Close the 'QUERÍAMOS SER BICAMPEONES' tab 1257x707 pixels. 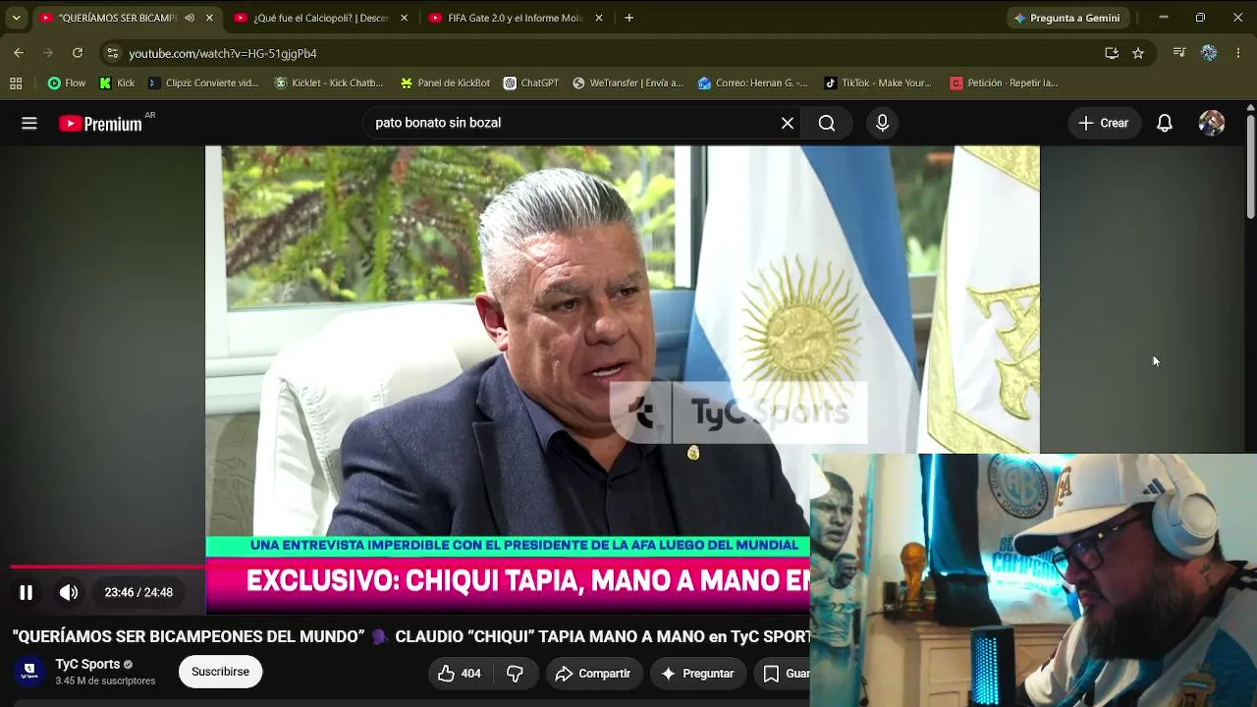(x=209, y=18)
